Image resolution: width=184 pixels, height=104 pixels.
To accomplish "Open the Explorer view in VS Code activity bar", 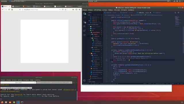I will pyautogui.click(x=85, y=14).
